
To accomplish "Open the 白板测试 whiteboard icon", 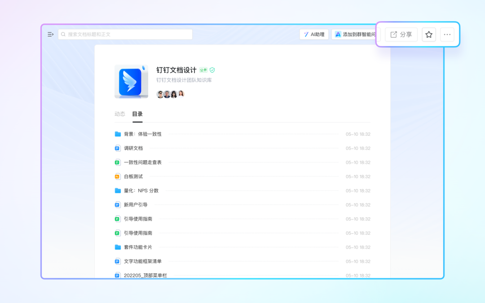I will click(118, 176).
